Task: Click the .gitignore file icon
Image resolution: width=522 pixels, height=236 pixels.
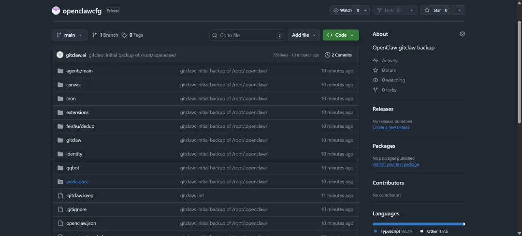Action: coord(60,209)
